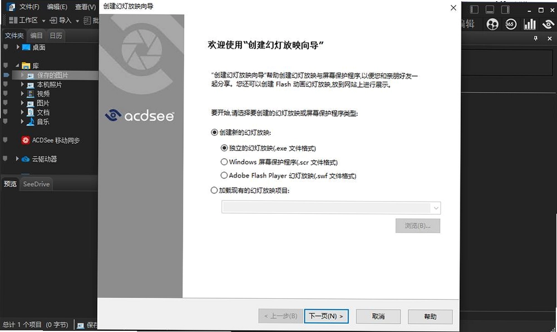Select the 文件夹 tab

14,36
